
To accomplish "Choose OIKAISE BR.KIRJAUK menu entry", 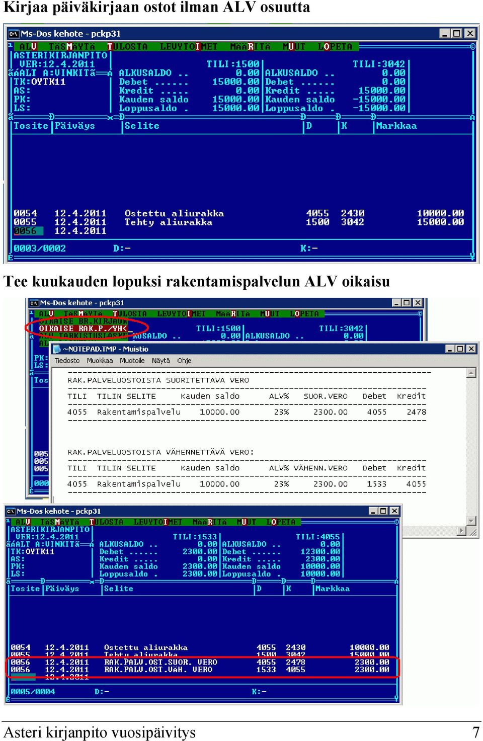I will click(83, 321).
